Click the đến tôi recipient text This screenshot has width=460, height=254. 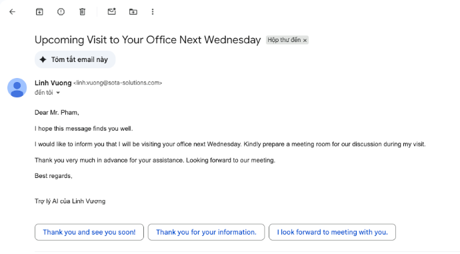click(44, 93)
